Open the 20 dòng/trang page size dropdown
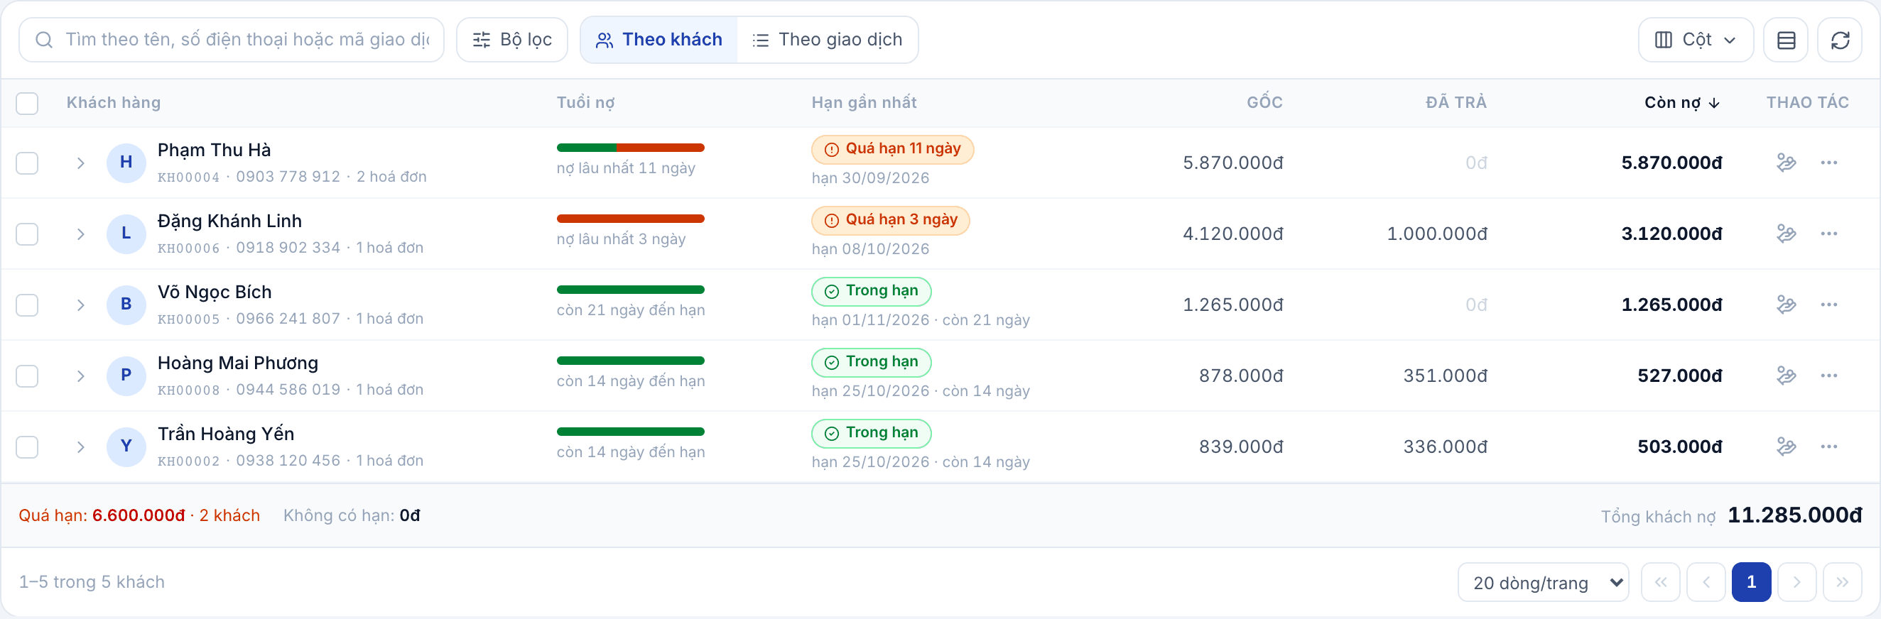 [1543, 582]
